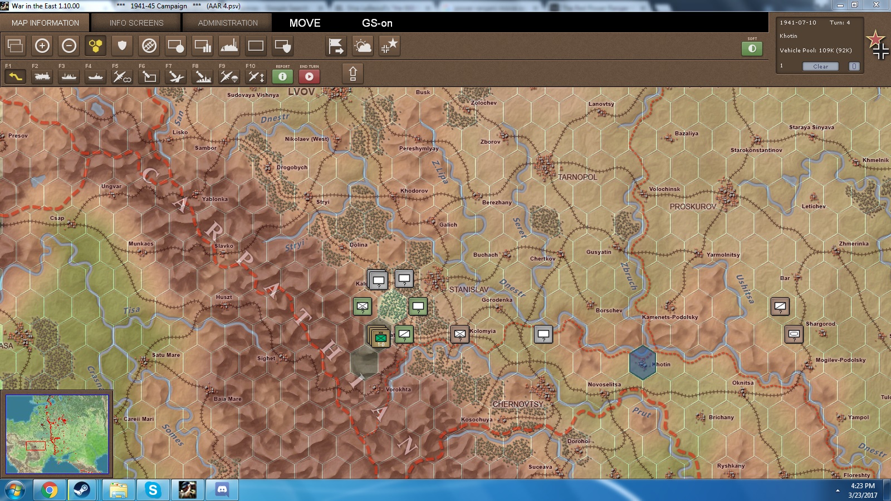This screenshot has width=891, height=501.
Task: Click the factory silhouette toolbar icon
Action: pyautogui.click(x=229, y=46)
